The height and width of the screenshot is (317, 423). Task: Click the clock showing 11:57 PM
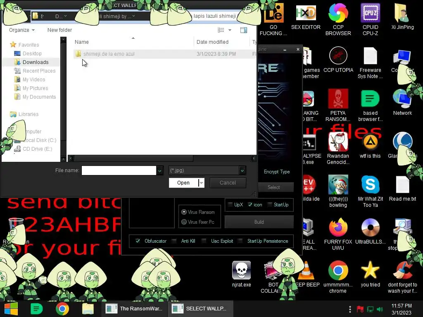point(401,306)
